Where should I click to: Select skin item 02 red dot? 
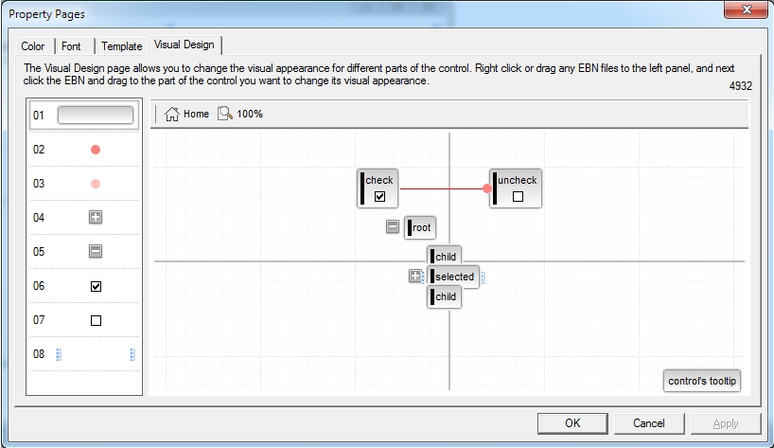coord(96,150)
